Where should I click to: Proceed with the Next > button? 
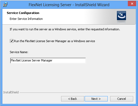(x=96, y=99)
